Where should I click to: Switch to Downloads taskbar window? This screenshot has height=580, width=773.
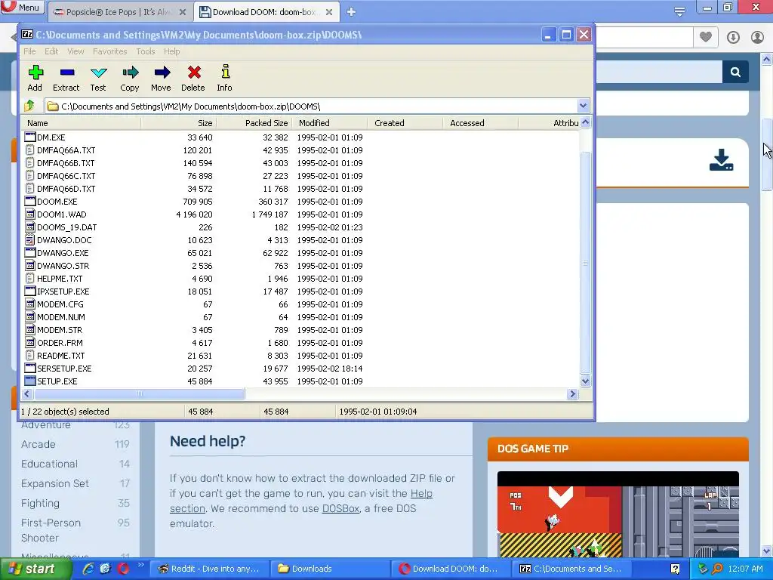point(331,569)
